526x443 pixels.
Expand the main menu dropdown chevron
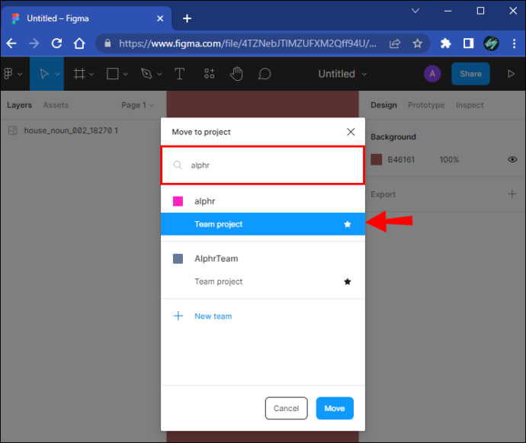[x=20, y=74]
